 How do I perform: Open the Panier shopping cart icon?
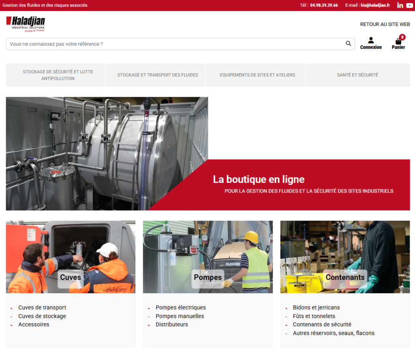tap(398, 41)
